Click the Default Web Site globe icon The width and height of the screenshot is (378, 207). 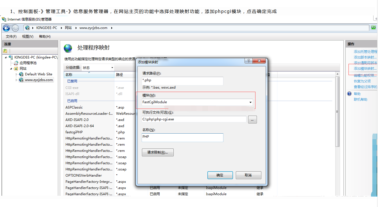point(21,74)
